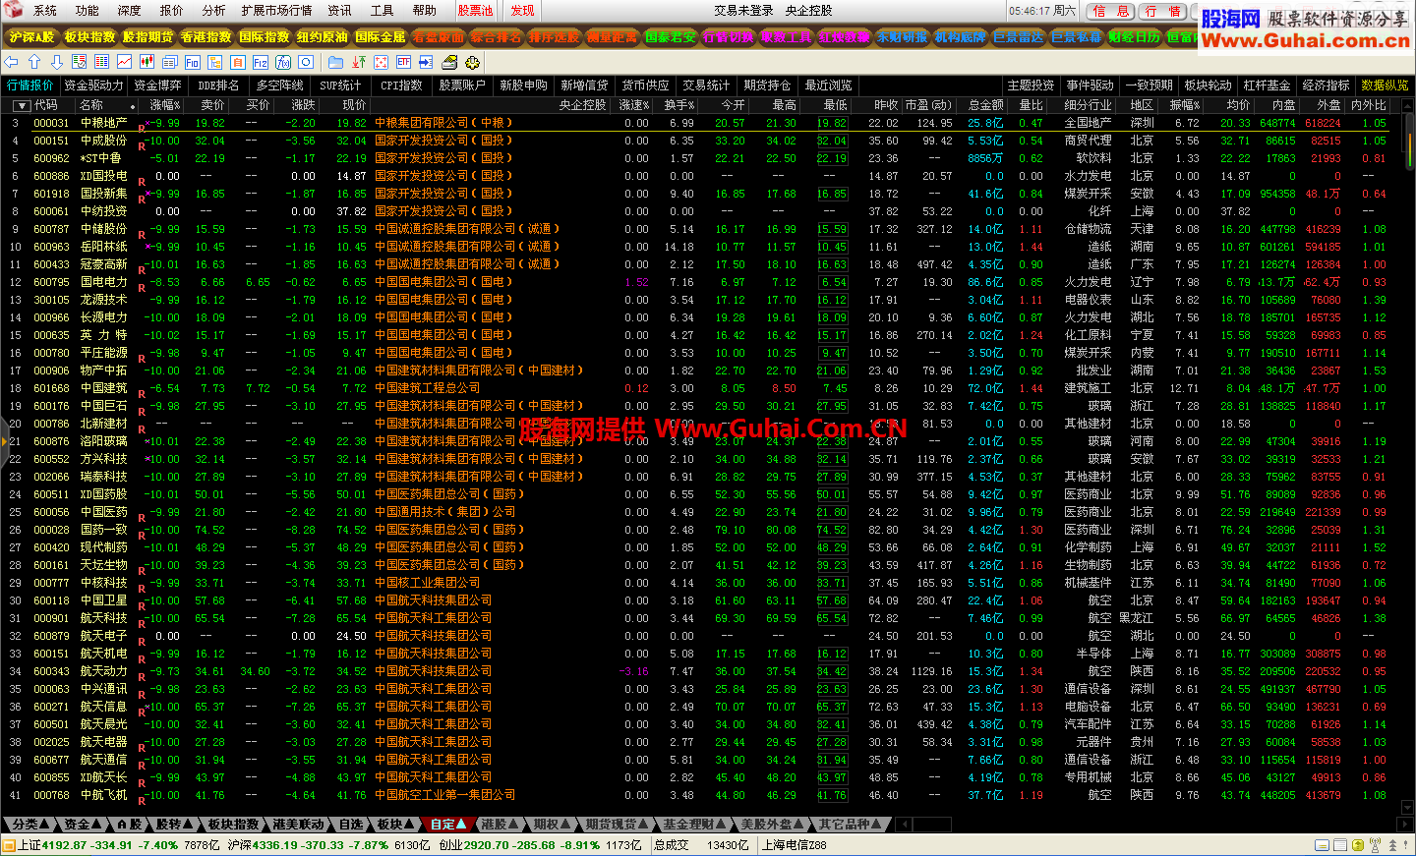Switch to the DDE排名 tab
The image size is (1416, 856).
tap(218, 86)
